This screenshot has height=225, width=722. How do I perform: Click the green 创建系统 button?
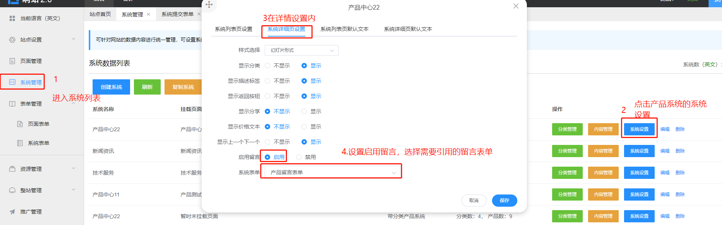click(x=111, y=87)
